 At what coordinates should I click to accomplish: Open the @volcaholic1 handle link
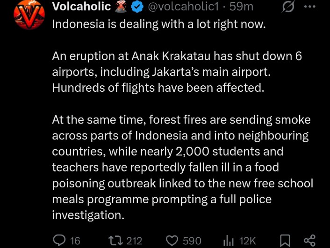pyautogui.click(x=183, y=7)
